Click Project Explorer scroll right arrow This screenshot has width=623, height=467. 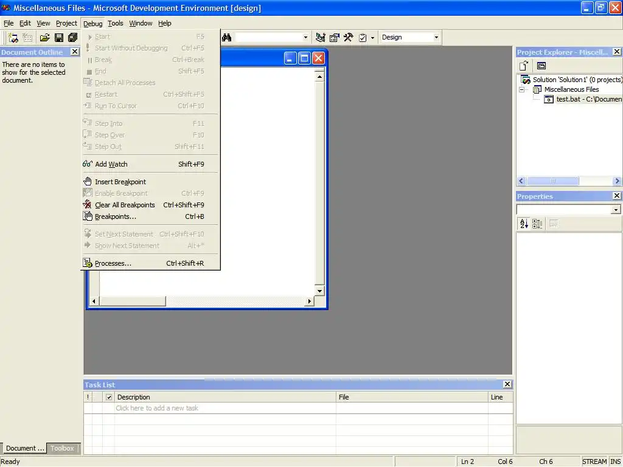pyautogui.click(x=617, y=181)
